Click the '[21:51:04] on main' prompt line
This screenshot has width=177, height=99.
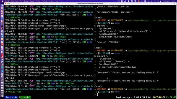point(107,53)
